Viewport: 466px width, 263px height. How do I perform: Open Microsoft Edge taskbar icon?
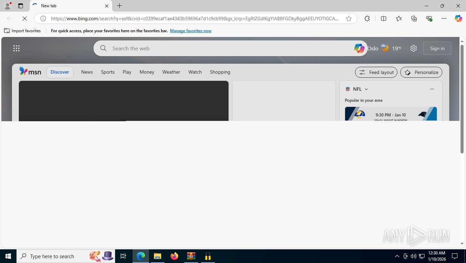(x=141, y=256)
